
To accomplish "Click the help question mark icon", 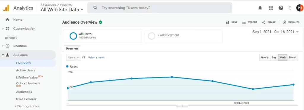I will [281, 8].
